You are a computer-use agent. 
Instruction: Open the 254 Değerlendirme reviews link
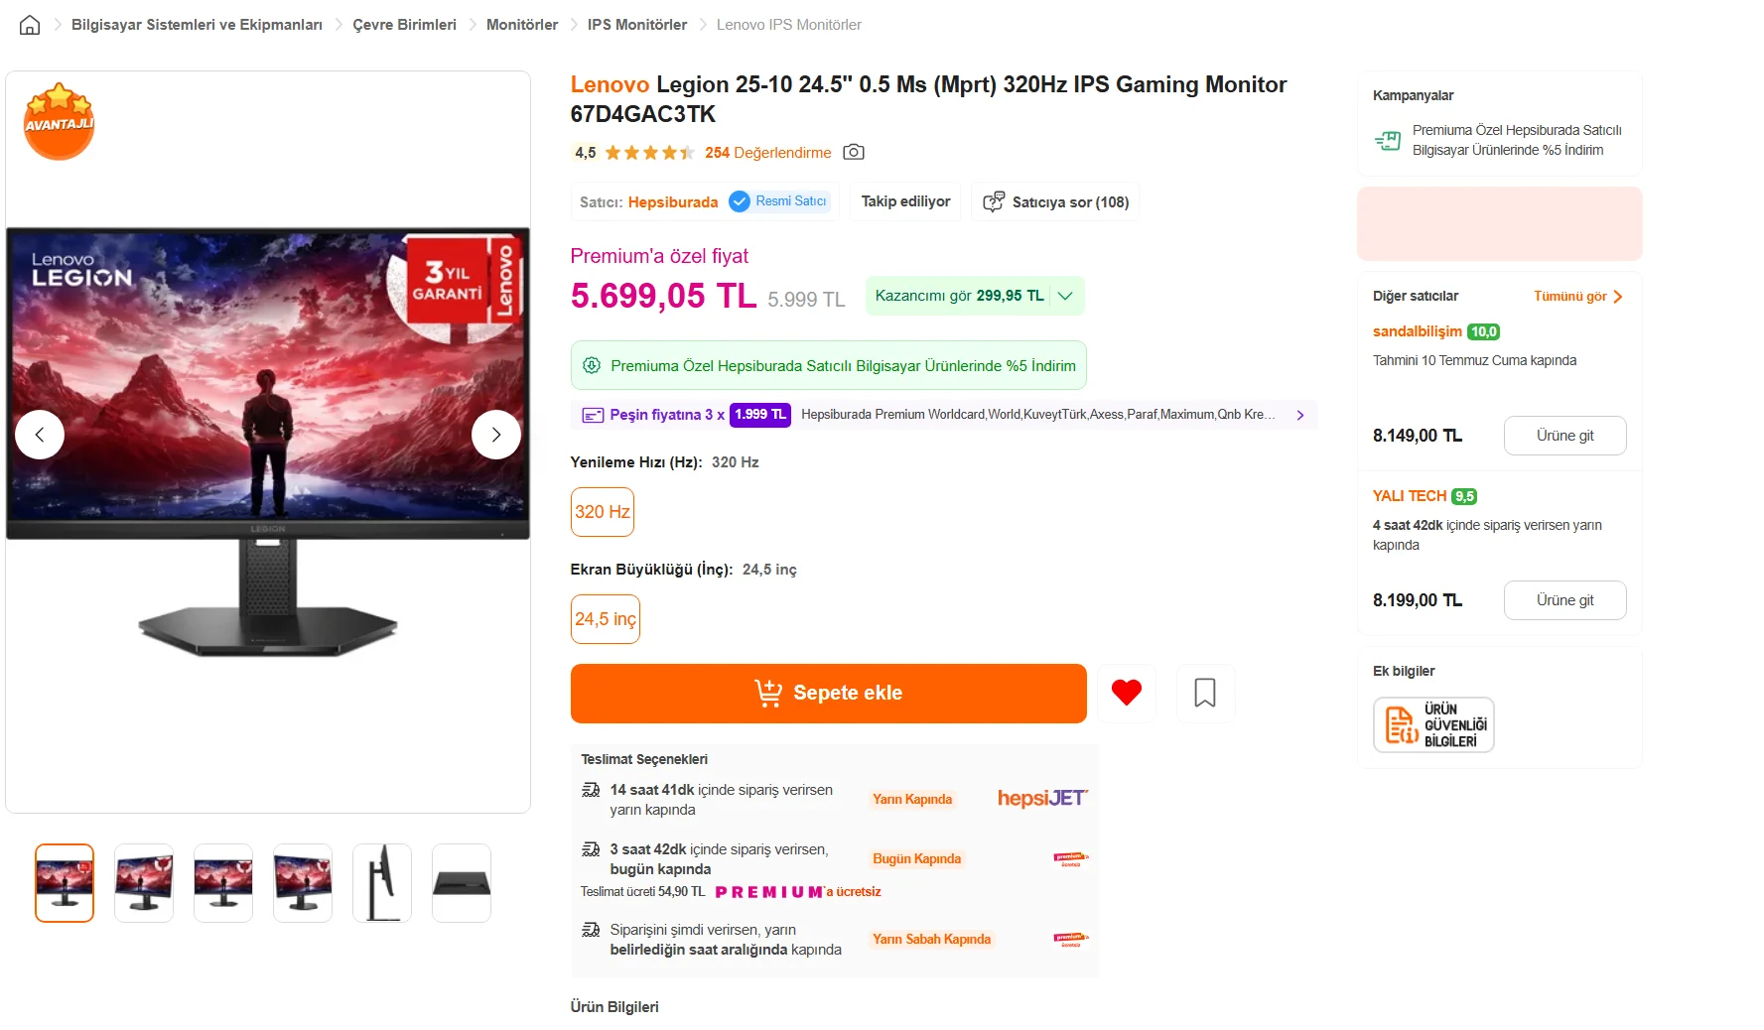pos(768,153)
